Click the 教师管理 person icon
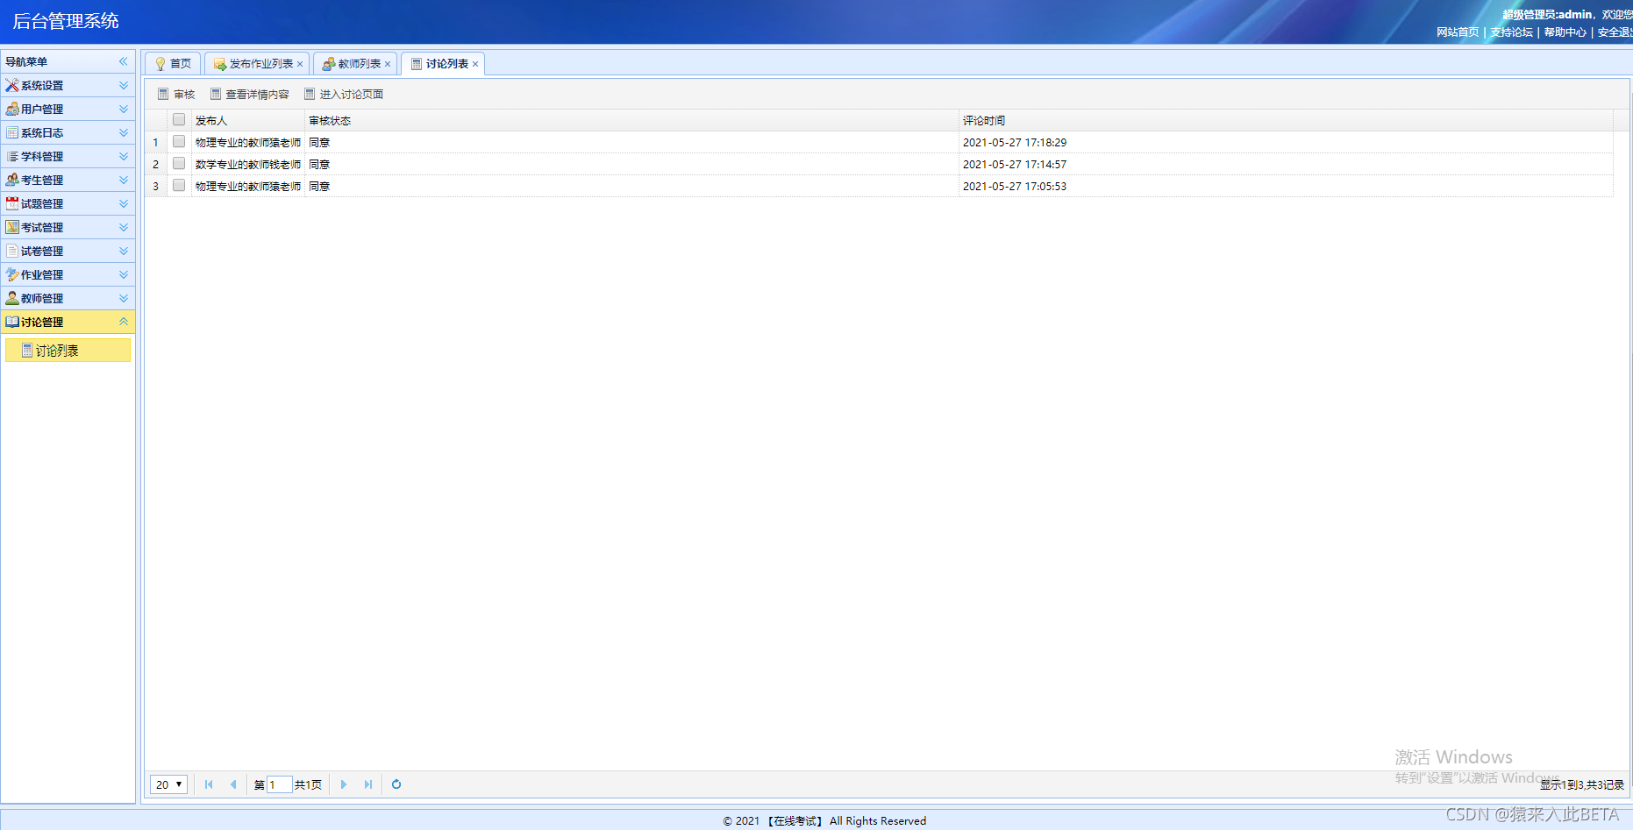The image size is (1633, 830). click(12, 299)
